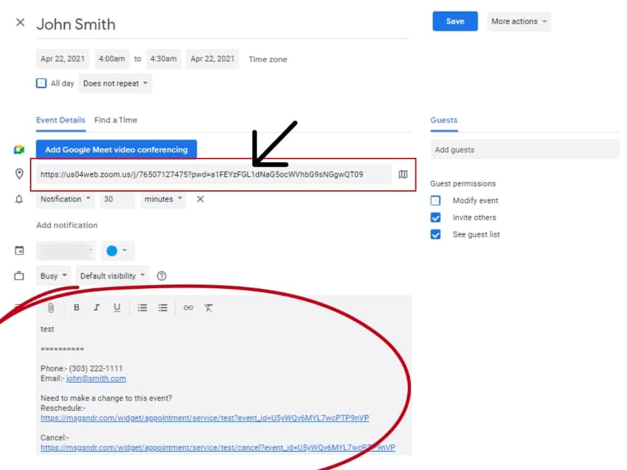Click the attachment paperclip icon

pos(51,308)
